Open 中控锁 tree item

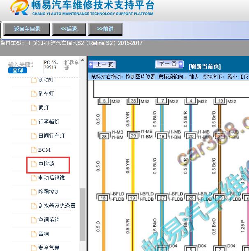[x=46, y=164]
